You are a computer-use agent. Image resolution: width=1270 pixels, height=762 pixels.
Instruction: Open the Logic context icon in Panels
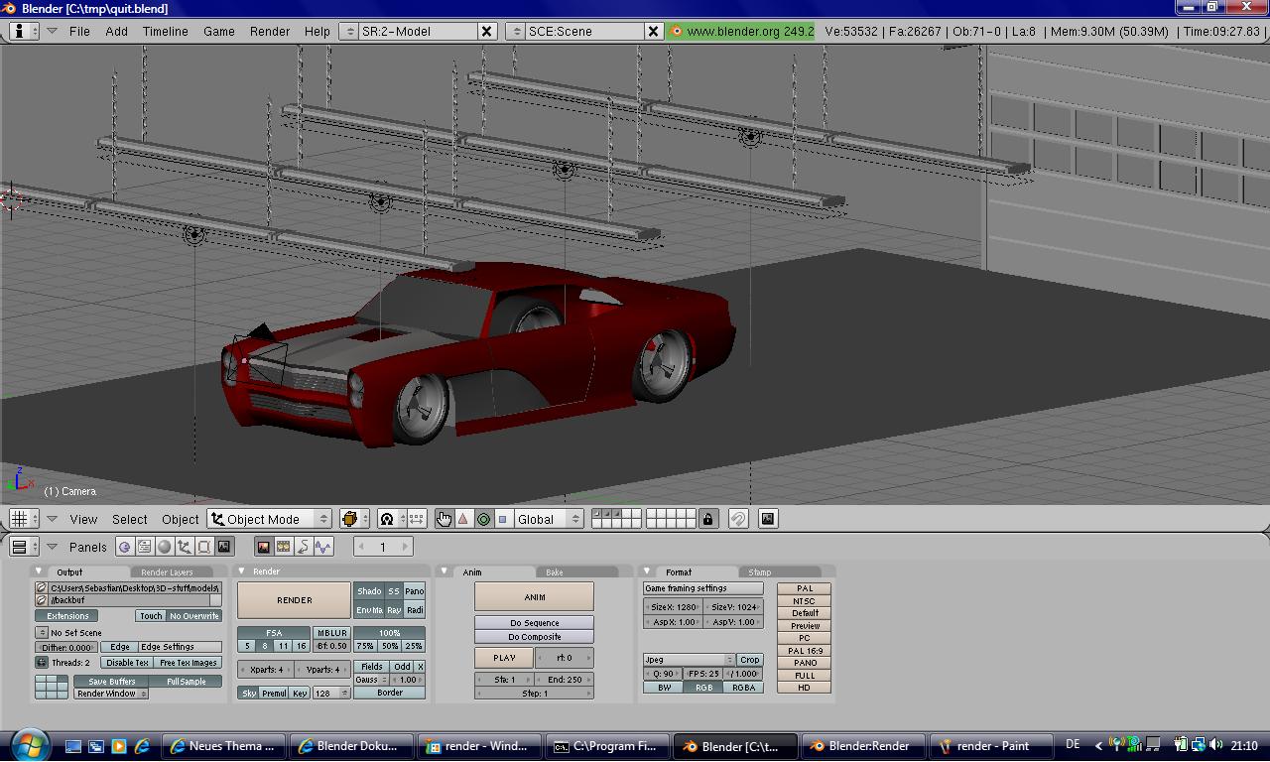pos(125,547)
